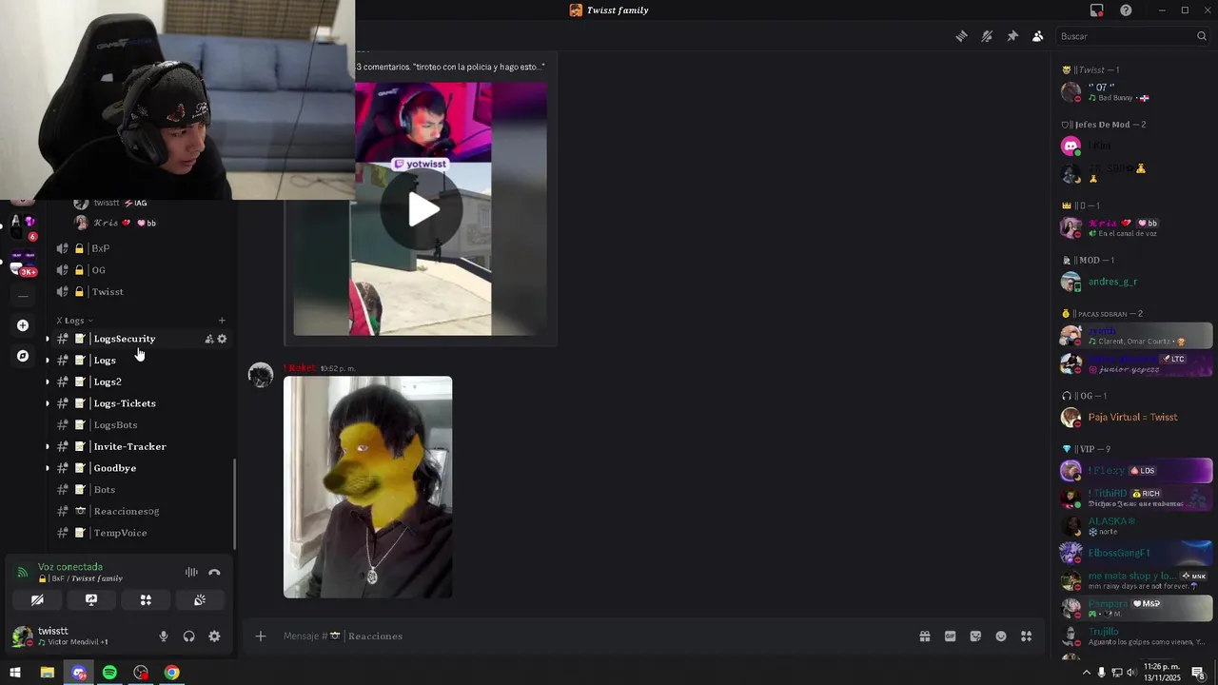Open the GIF picker

(950, 636)
